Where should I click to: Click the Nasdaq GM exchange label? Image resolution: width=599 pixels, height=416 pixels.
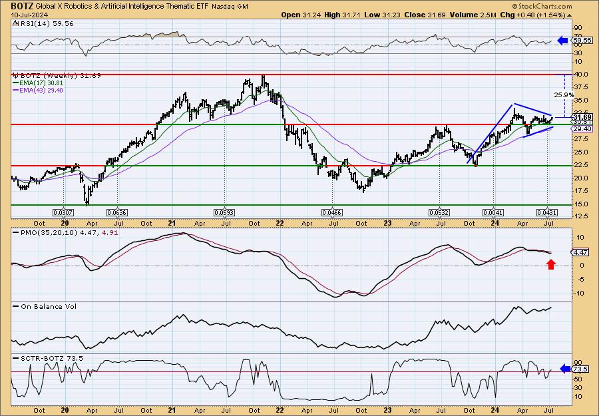coord(230,7)
